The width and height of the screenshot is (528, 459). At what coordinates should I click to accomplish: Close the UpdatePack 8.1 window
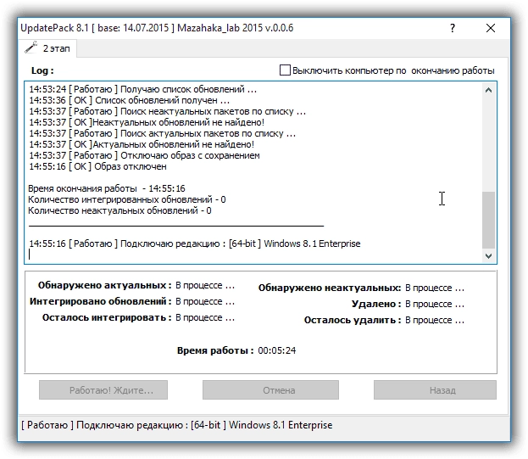coord(491,28)
